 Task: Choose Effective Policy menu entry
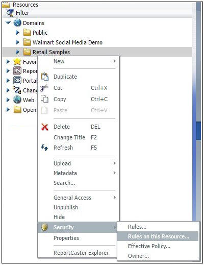tap(149, 246)
